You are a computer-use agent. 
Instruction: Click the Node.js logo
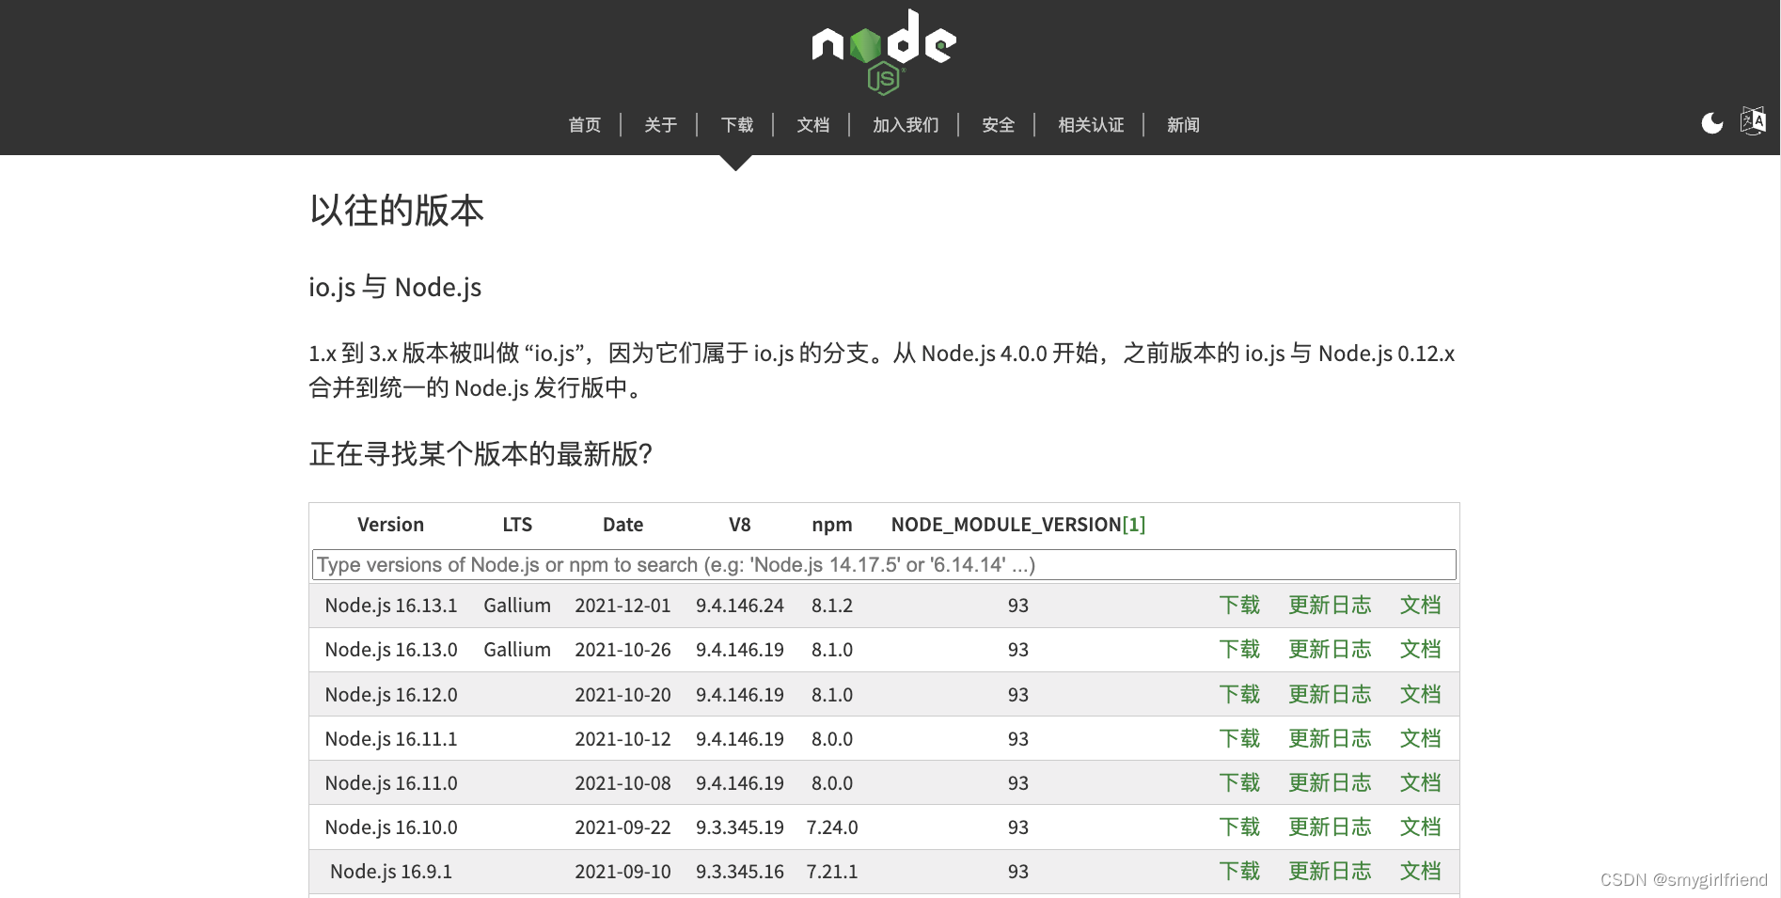884,51
